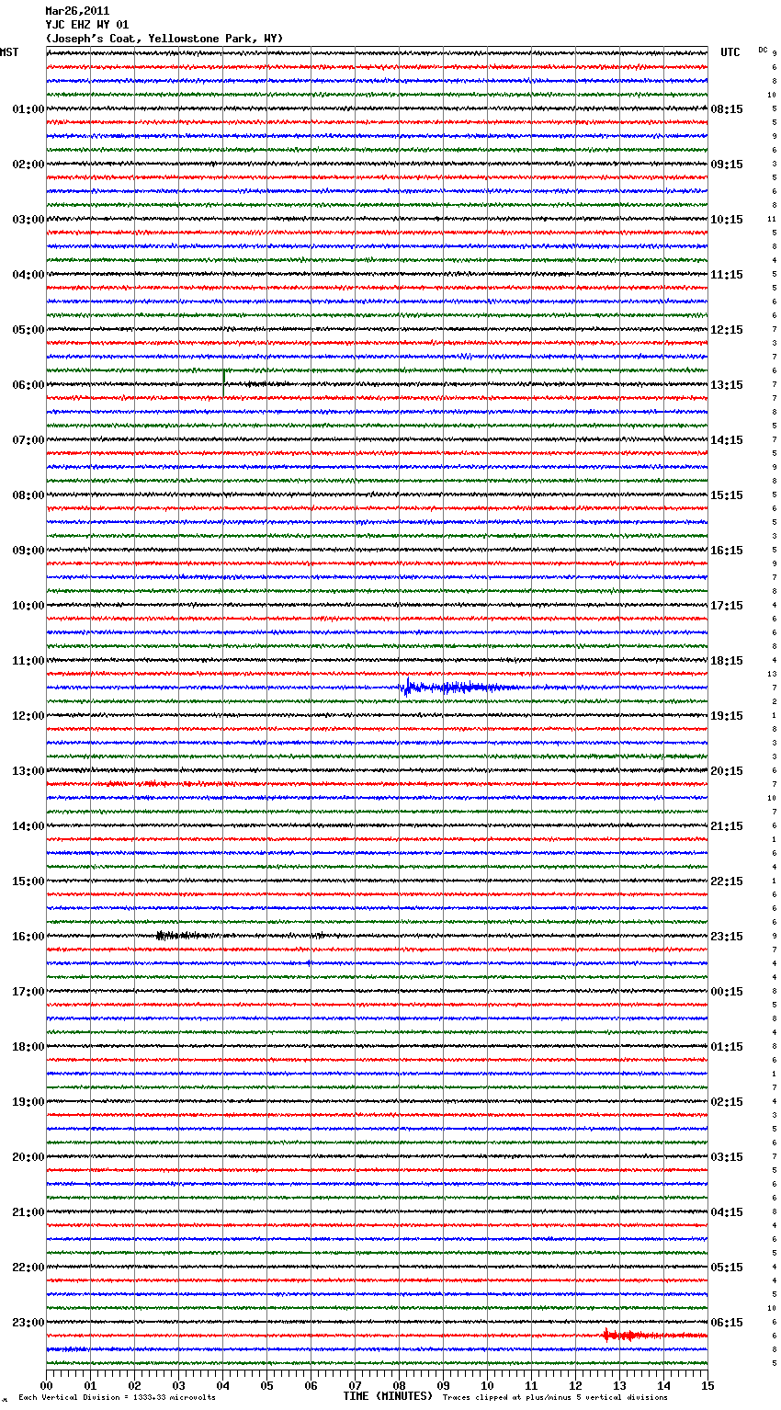Click the 06:15 UTC time label
This screenshot has width=781, height=1410.
point(727,1323)
